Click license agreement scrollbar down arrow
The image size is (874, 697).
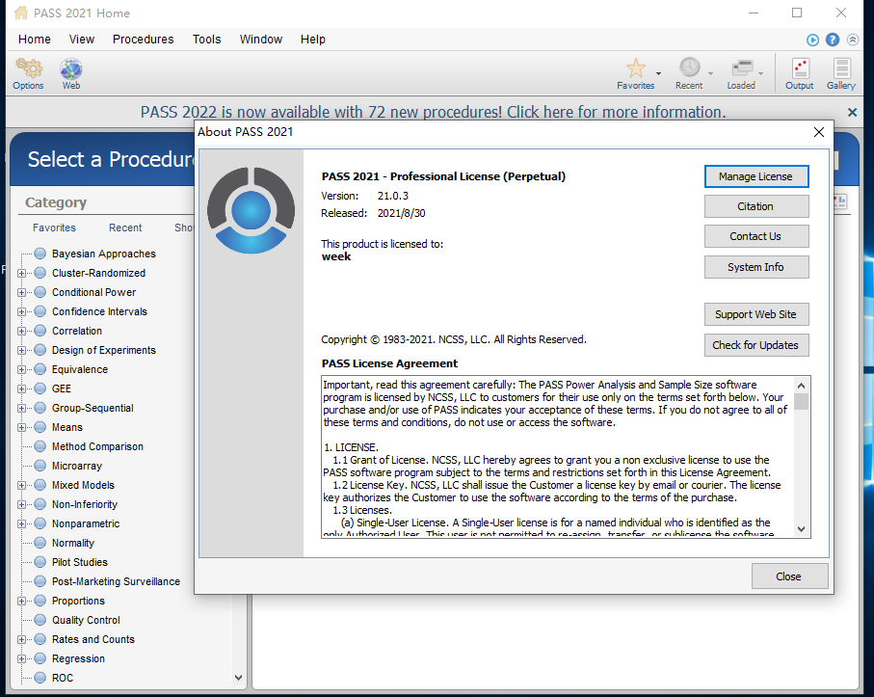coord(801,529)
